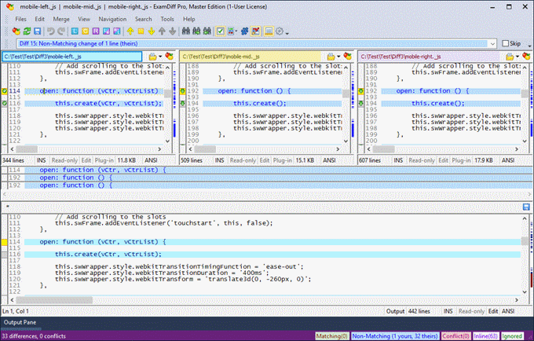Click the first binoculars Find icon
Screen dimensions: 534x341
point(185,31)
